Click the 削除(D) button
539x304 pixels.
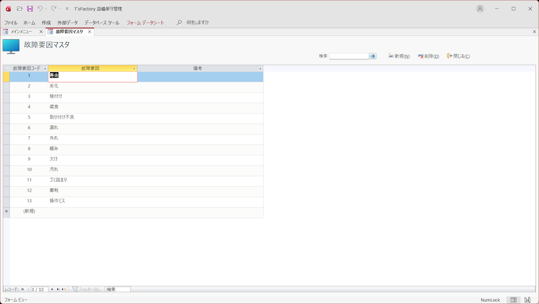click(x=428, y=56)
